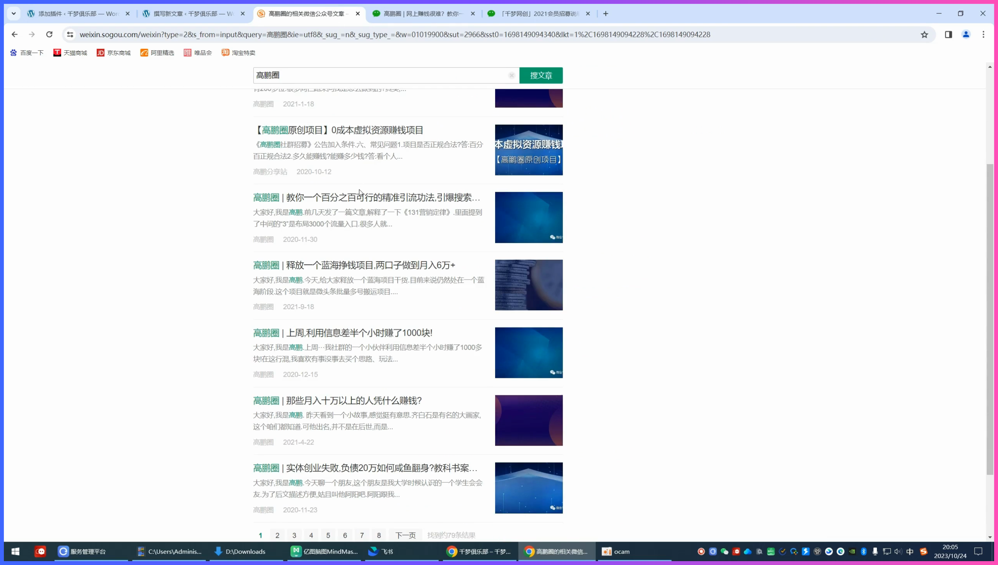Go to results page 2
The image size is (998, 565).
click(x=277, y=535)
